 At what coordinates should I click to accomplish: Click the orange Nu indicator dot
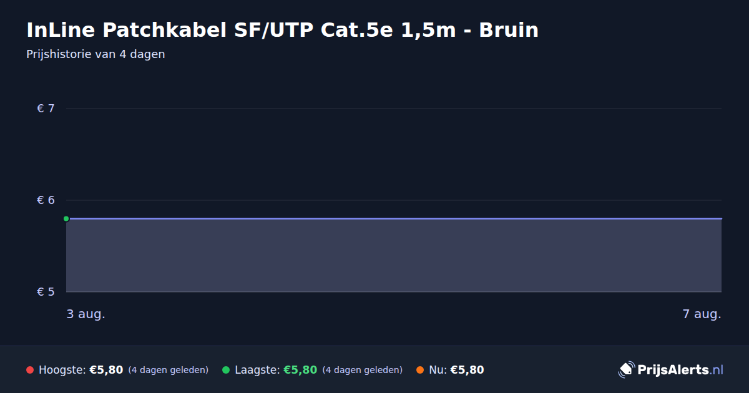pos(420,370)
